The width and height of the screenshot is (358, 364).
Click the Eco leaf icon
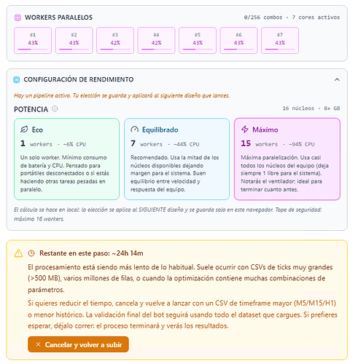[x=24, y=130]
